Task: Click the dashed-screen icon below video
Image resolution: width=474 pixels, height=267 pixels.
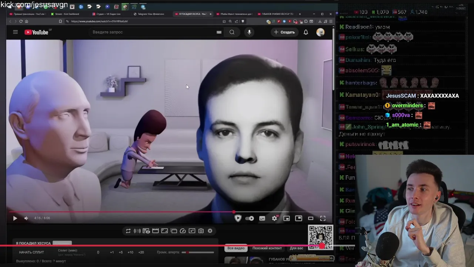Action: pos(174,231)
